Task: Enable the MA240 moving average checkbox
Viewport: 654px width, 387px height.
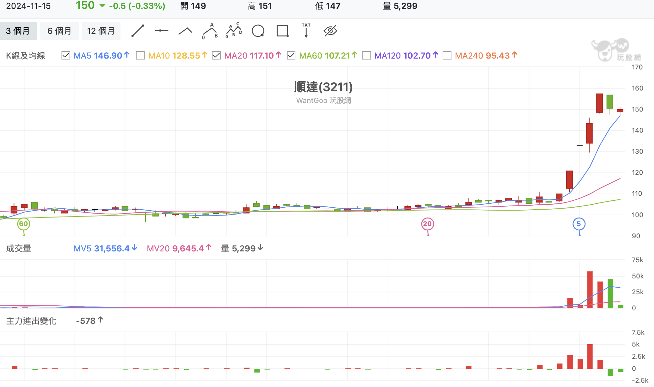Action: point(447,56)
